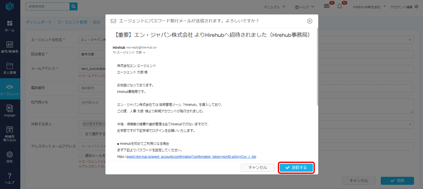Open 候補者取り込み import in sidebar
Viewport: 423px width, 189px height.
[10, 134]
